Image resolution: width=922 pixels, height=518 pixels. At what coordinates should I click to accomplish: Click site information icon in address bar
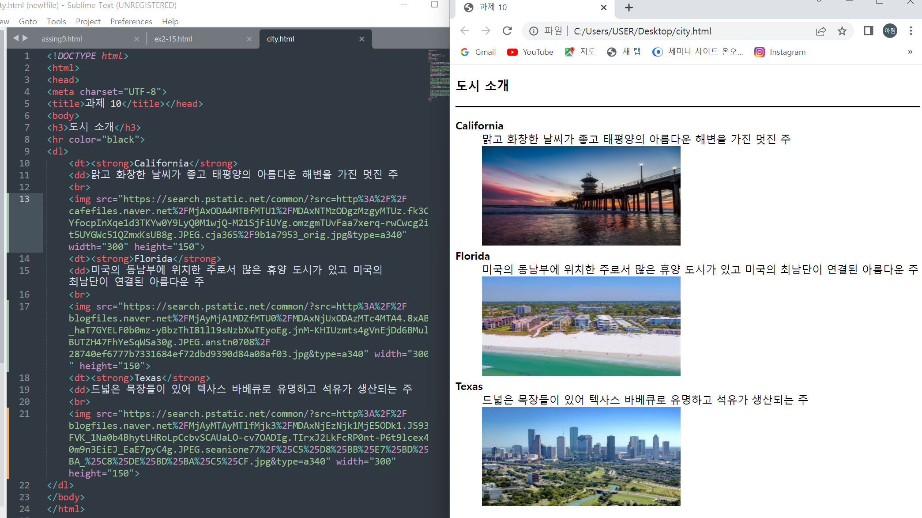point(534,31)
